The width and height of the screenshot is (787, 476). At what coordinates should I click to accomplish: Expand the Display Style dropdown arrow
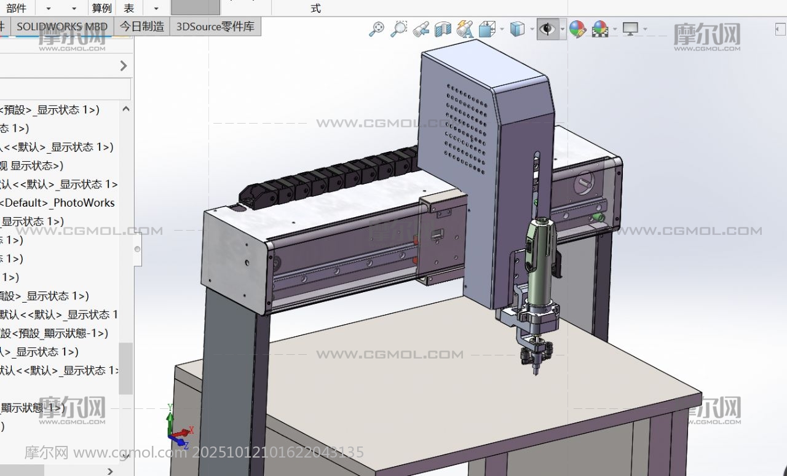point(531,29)
